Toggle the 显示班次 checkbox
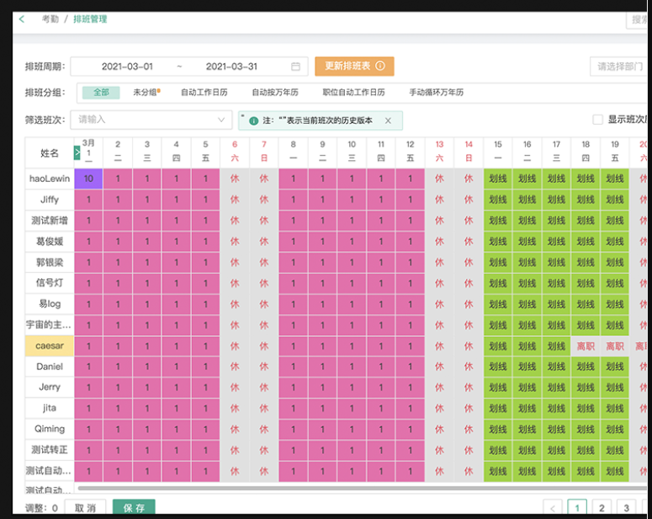The height and width of the screenshot is (519, 652). point(597,120)
